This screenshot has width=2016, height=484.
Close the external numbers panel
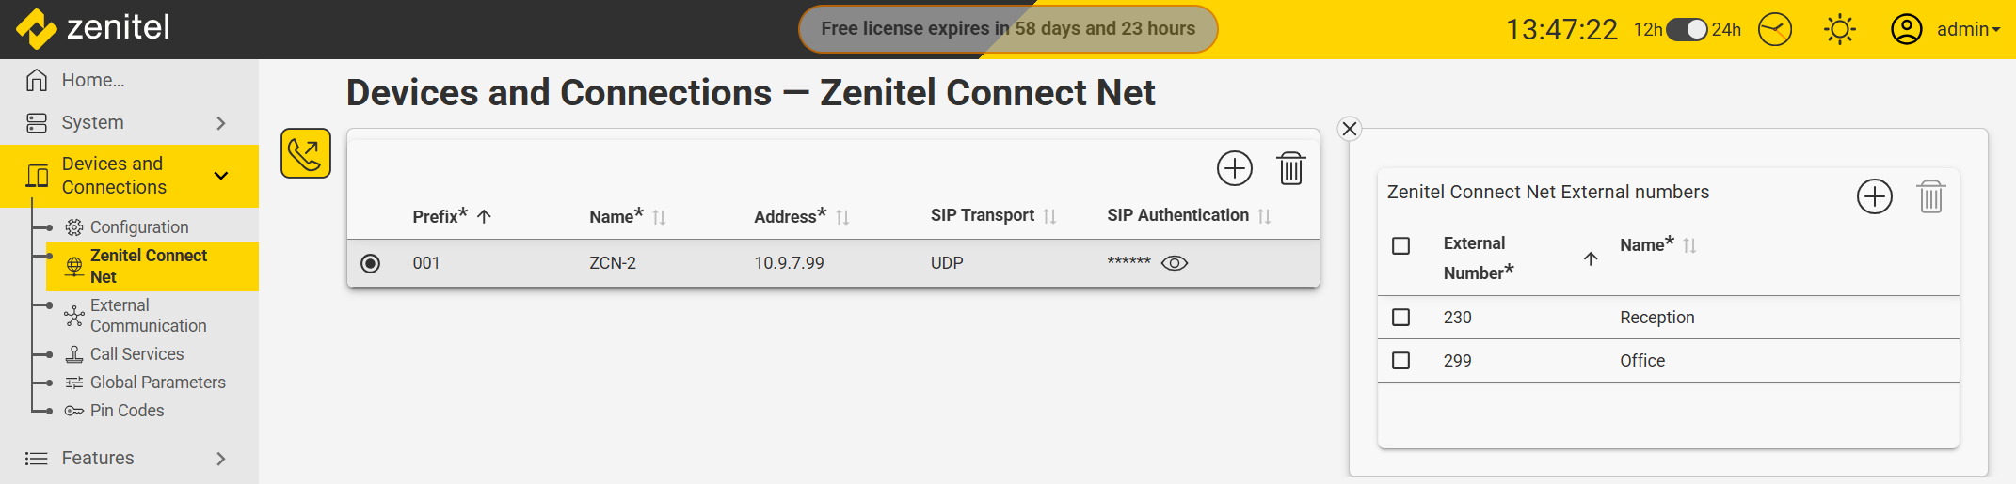click(x=1350, y=129)
